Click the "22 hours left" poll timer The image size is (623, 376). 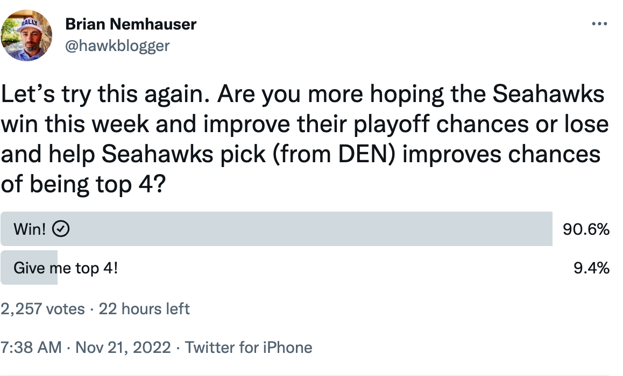click(x=144, y=309)
